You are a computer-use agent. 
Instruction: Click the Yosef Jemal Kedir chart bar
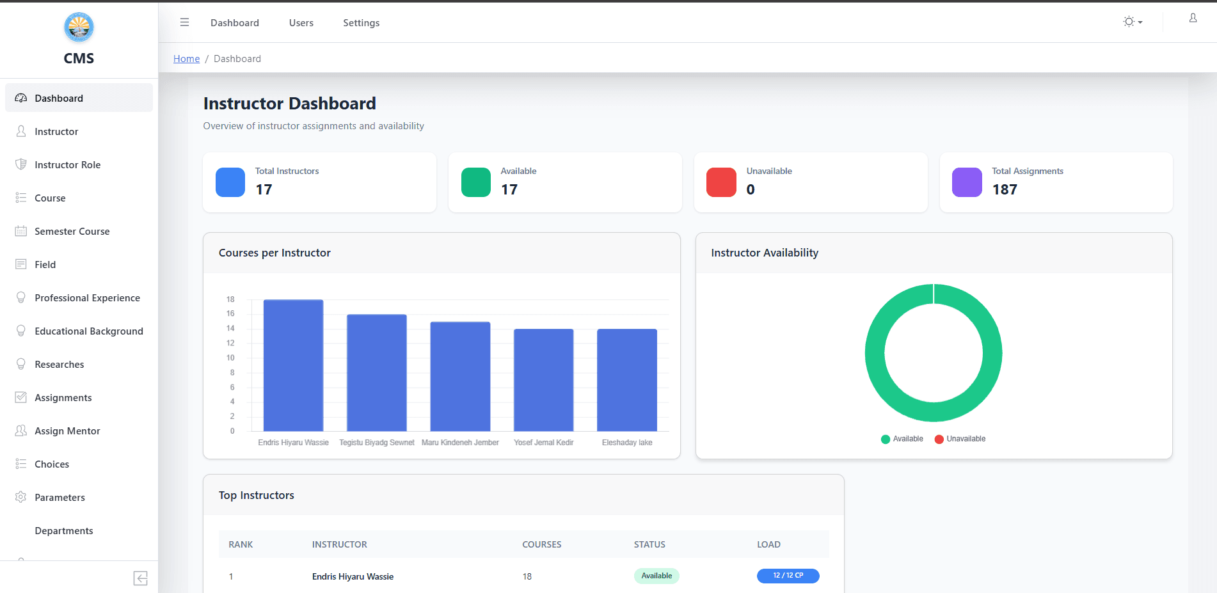[544, 380]
